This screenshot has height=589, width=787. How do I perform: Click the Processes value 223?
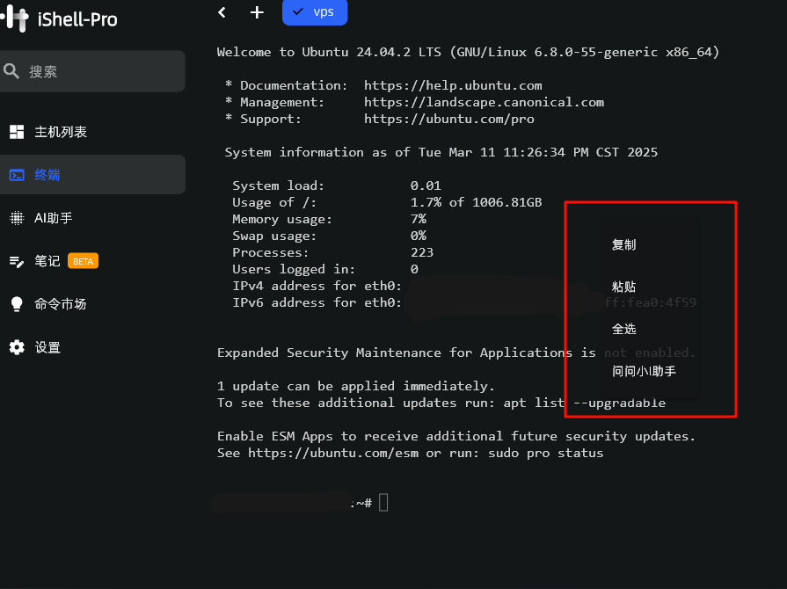(421, 252)
